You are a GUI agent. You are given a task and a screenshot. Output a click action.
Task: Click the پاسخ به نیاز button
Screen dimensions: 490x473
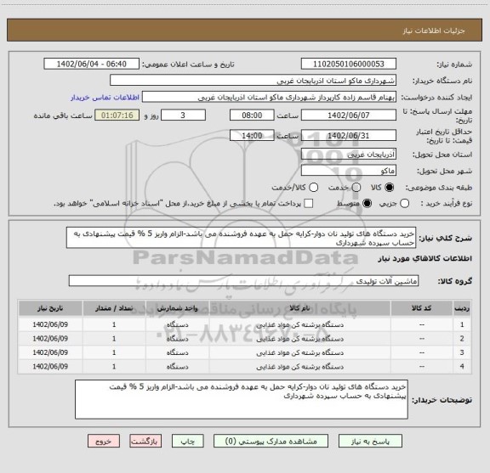click(x=370, y=442)
